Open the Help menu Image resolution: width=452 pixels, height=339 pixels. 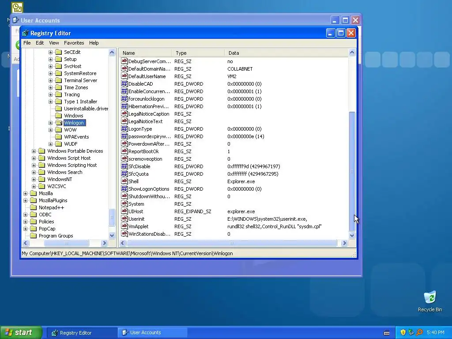(x=94, y=43)
